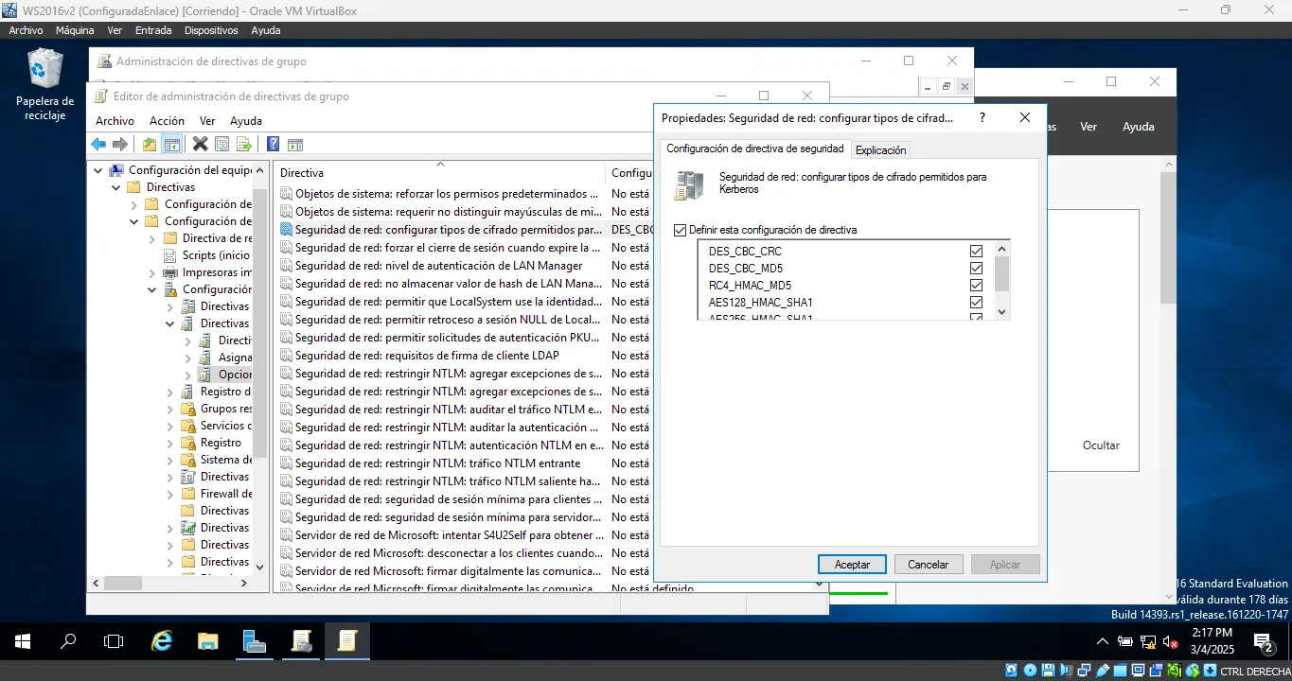Click the Properties toolbar icon

pos(221,144)
